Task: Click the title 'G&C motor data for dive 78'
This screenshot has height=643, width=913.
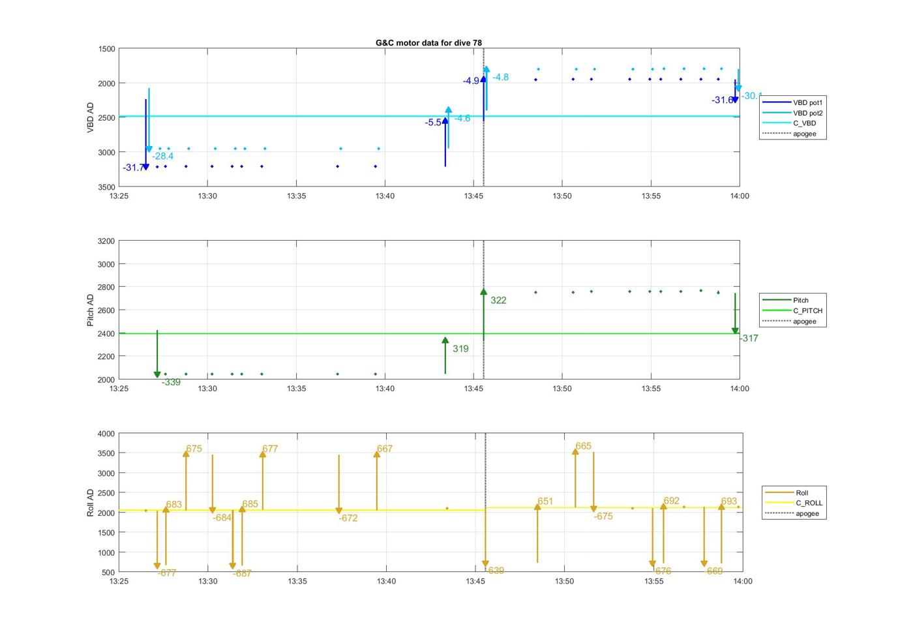Action: pyautogui.click(x=428, y=42)
